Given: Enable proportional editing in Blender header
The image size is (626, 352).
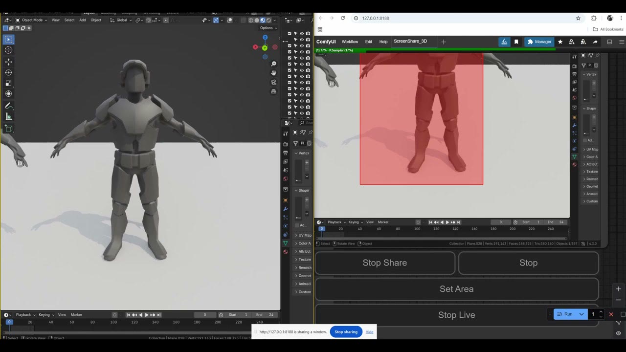Looking at the screenshot, I should [x=166, y=20].
